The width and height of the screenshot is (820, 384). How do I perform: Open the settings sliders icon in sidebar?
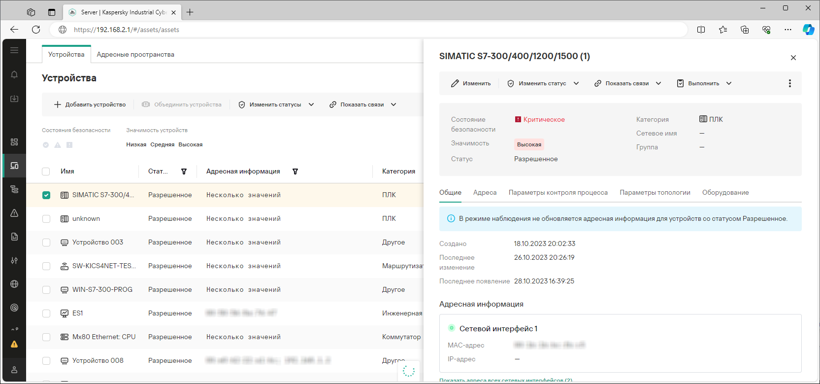[x=14, y=260]
